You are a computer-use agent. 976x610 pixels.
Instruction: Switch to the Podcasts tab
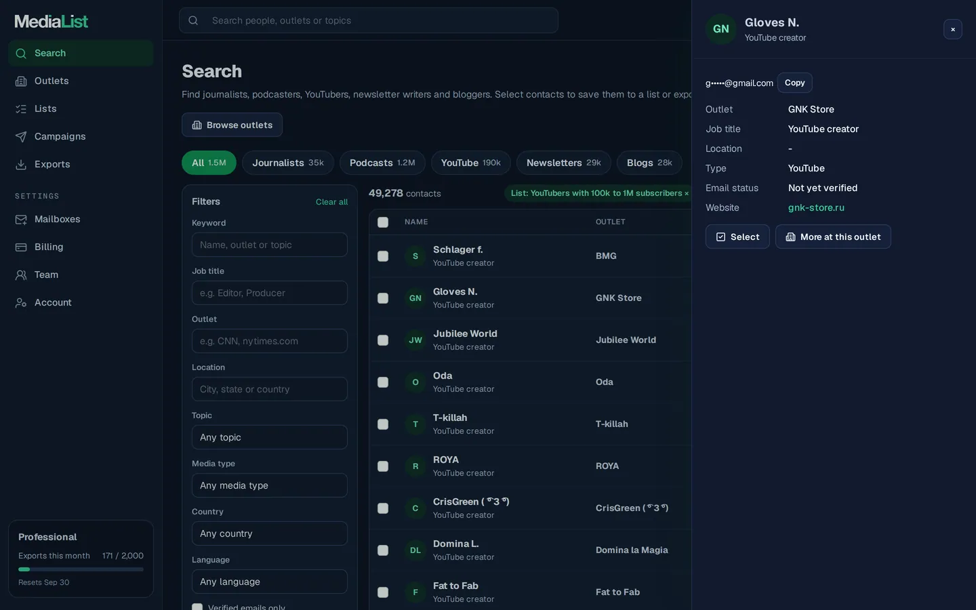(x=382, y=163)
